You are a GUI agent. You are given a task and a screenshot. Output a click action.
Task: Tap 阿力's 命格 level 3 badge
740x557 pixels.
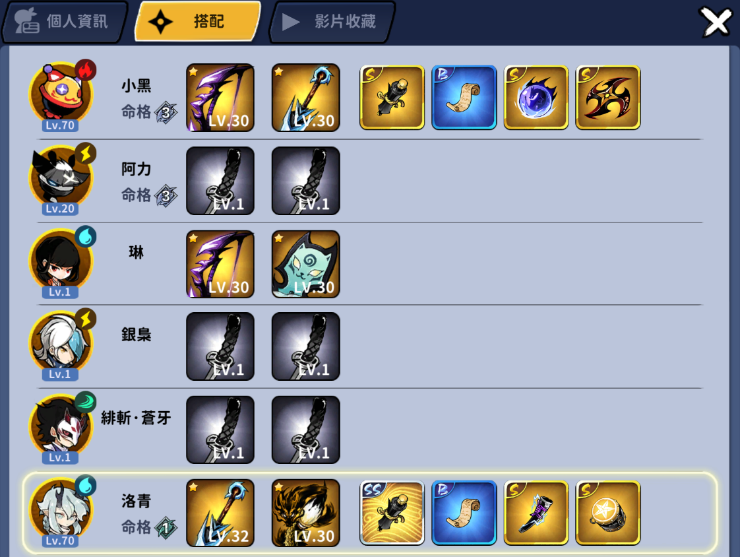click(166, 195)
